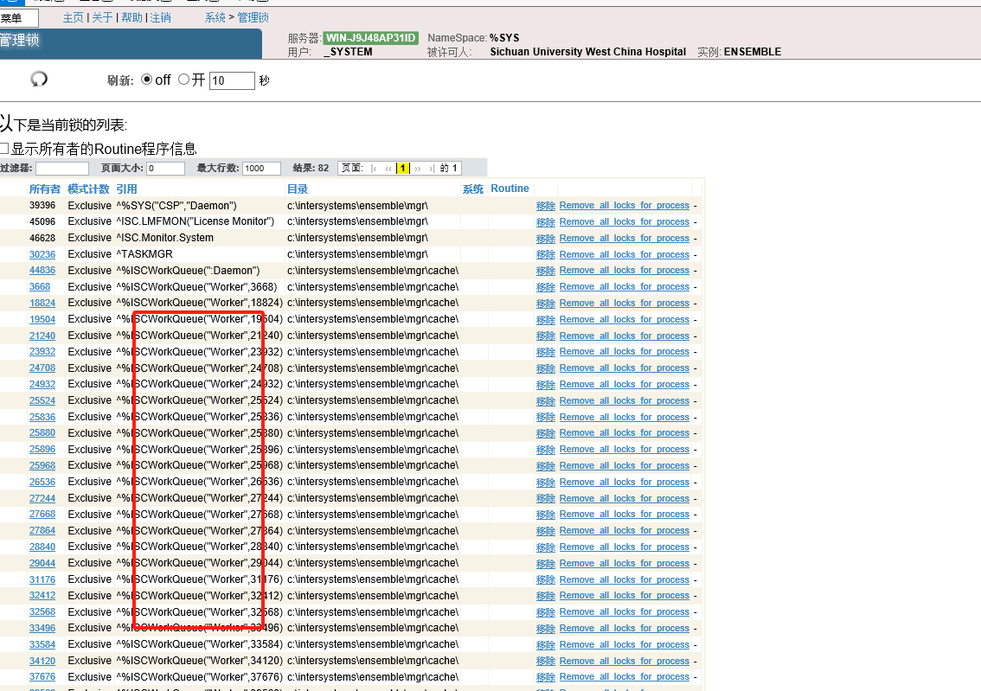This screenshot has height=691, width=981.
Task: Click the 系统 breadcrumb link
Action: tap(215, 16)
